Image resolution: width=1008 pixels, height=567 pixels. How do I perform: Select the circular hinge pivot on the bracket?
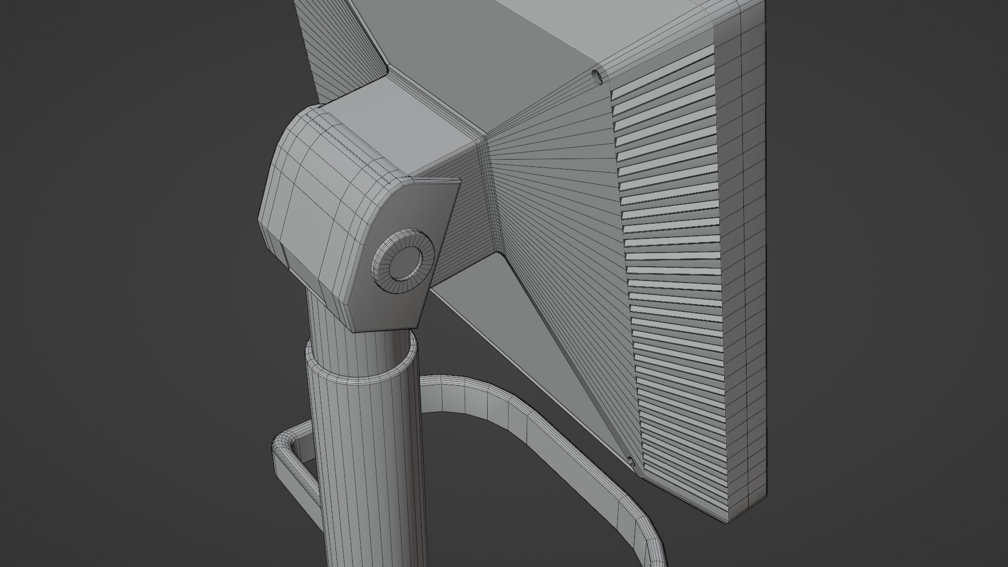point(404,261)
